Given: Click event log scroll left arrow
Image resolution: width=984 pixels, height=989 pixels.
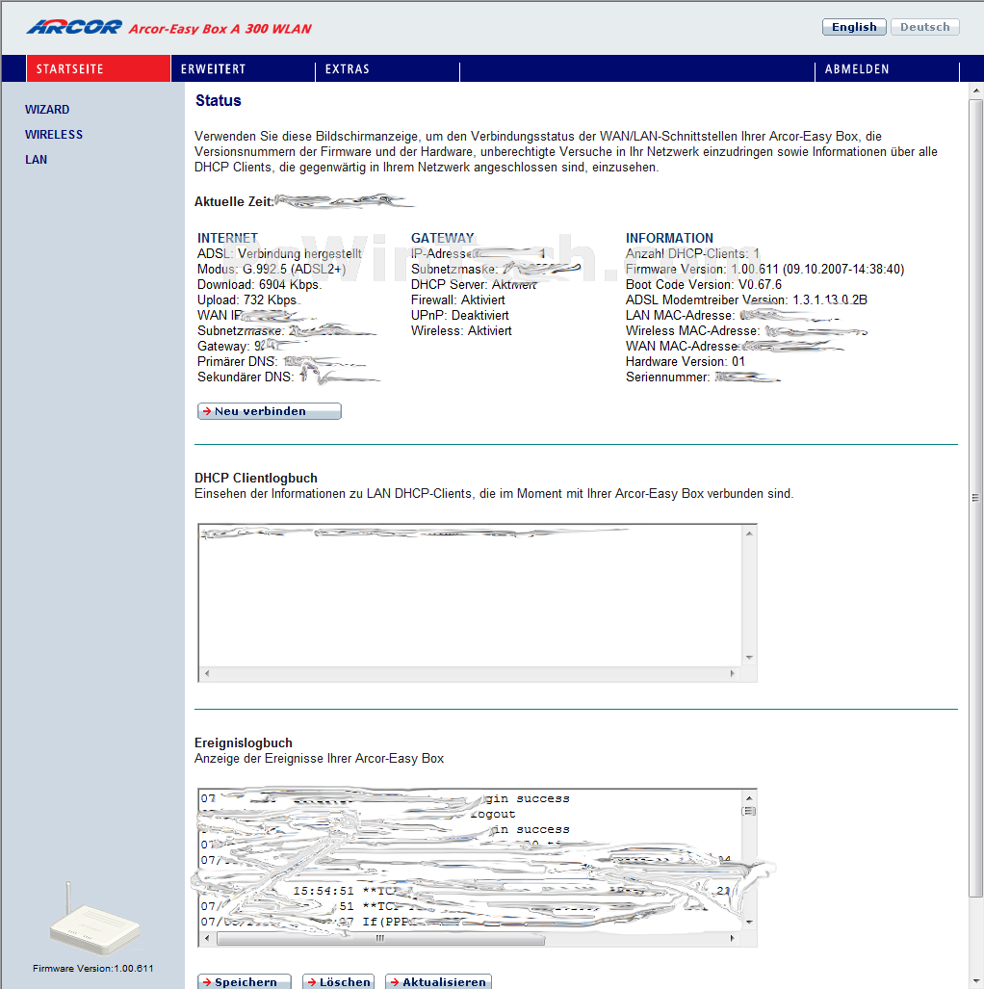Looking at the screenshot, I should tap(207, 939).
